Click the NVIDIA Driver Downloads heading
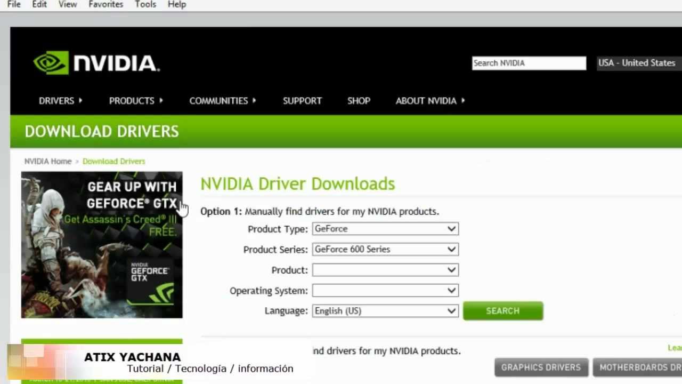Screen dimensions: 682x384 [298, 184]
